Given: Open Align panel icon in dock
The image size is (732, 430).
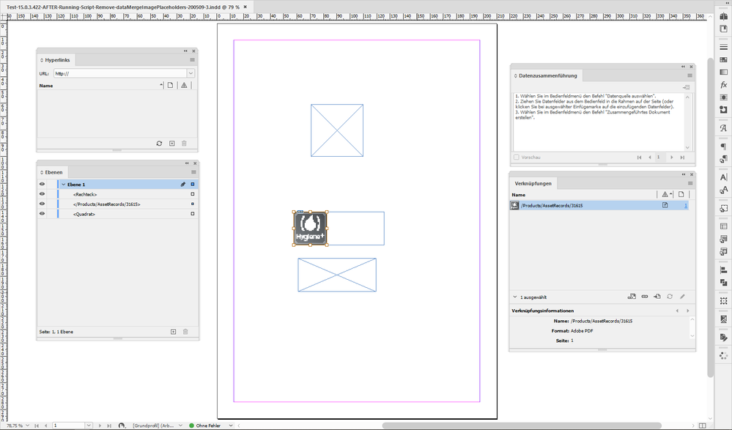Looking at the screenshot, I should point(724,270).
